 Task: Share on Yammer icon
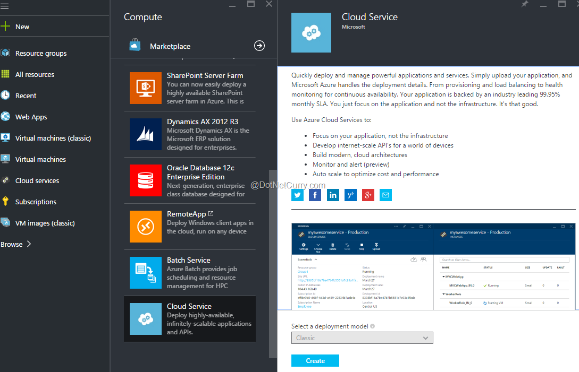pyautogui.click(x=350, y=195)
